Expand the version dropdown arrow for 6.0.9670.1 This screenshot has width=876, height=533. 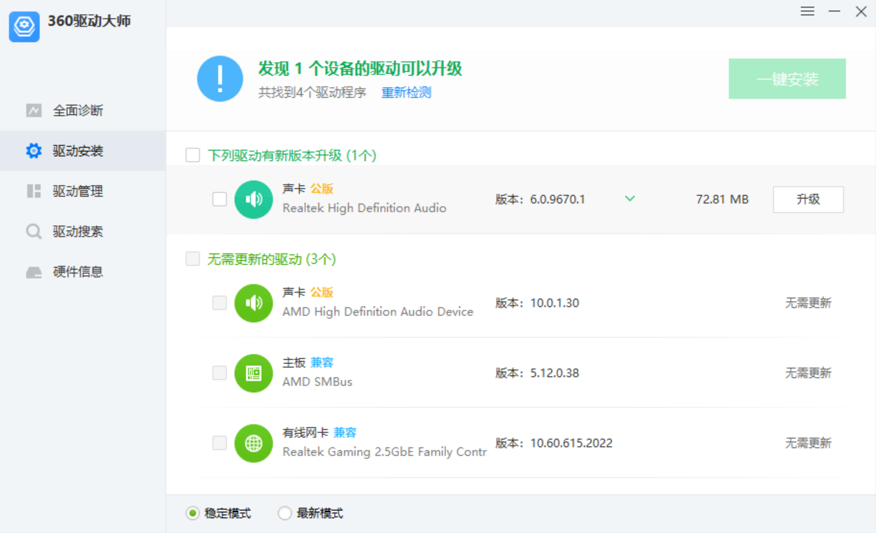point(630,199)
